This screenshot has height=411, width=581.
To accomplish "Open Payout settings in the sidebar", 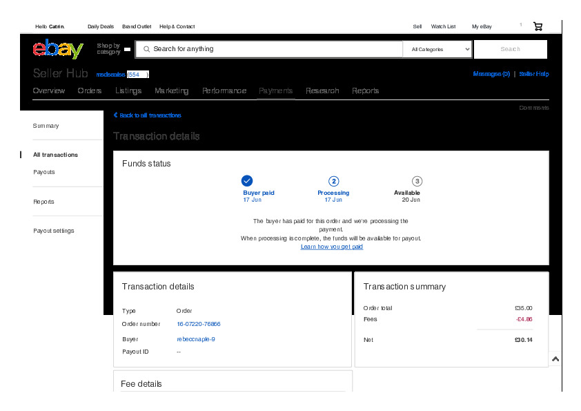I will [54, 231].
